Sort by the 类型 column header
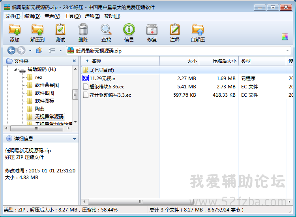Image resolution: width=296 pixels, height=217 pixels. point(262,61)
